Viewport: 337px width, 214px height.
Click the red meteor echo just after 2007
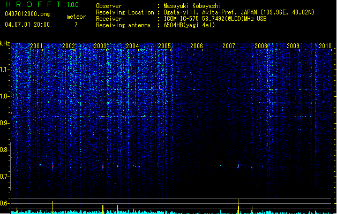pos(238,166)
